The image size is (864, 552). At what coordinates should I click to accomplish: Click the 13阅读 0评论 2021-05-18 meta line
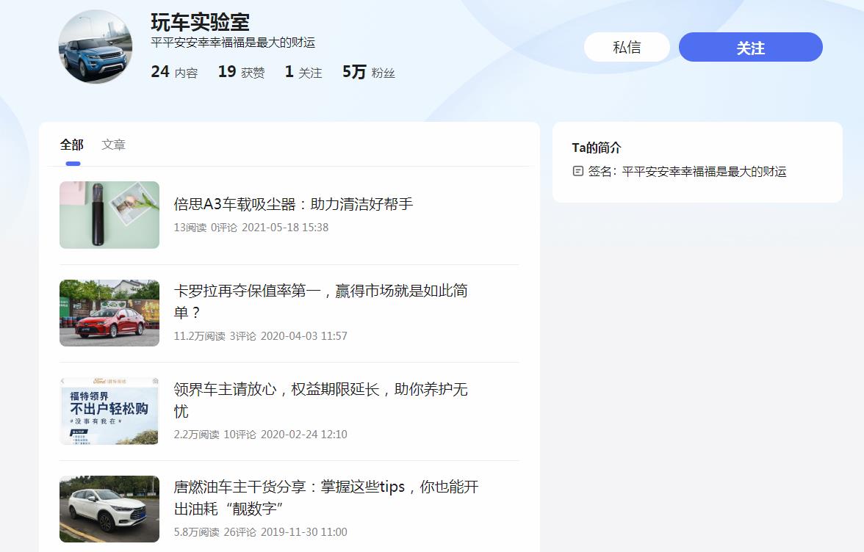pos(251,228)
